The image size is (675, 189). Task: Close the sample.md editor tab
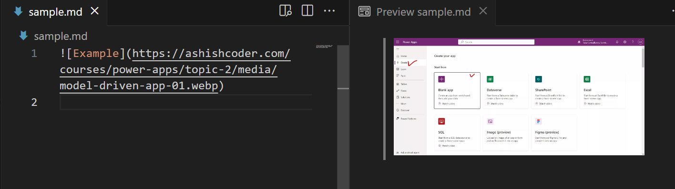click(95, 11)
